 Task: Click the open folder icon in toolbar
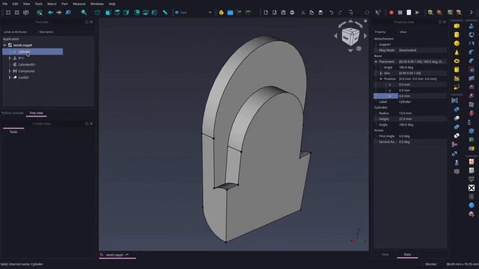click(x=230, y=13)
